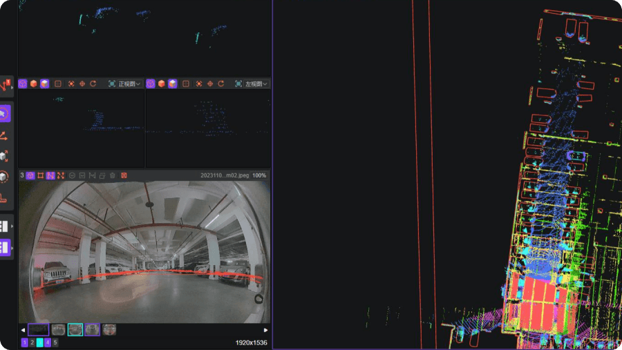Click solid orange cube in 左视图 toolbar
The image size is (622, 350).
pyautogui.click(x=162, y=84)
